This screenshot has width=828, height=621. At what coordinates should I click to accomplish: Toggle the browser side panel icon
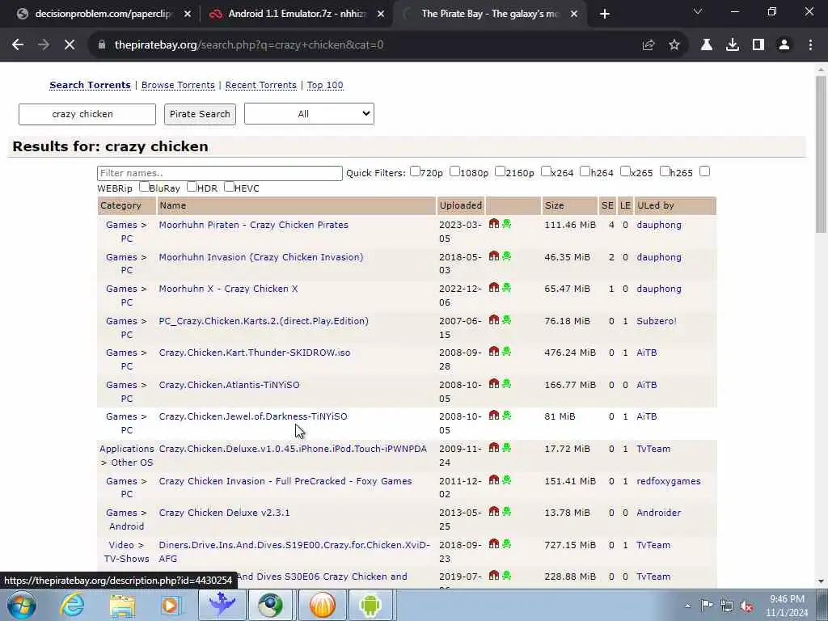[758, 45]
